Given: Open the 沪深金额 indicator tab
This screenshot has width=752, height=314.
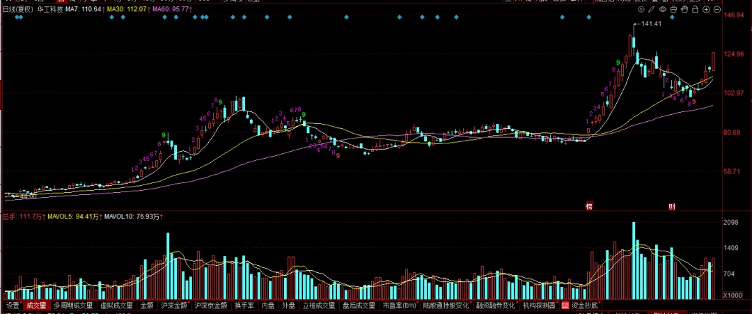Looking at the screenshot, I should 174,306.
